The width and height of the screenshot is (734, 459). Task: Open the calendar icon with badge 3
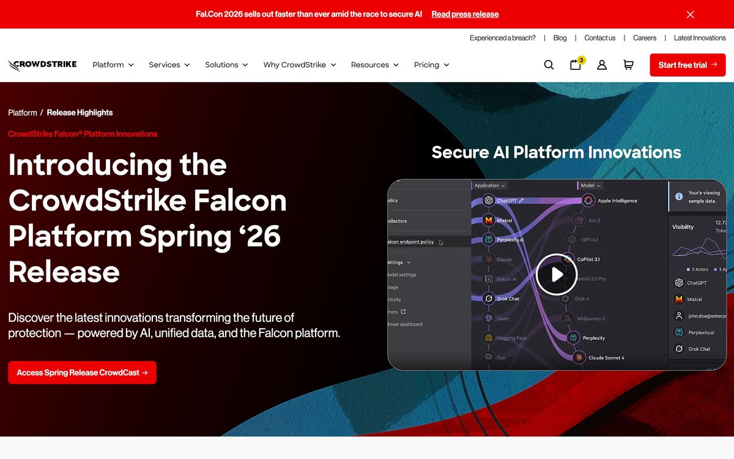click(x=576, y=64)
